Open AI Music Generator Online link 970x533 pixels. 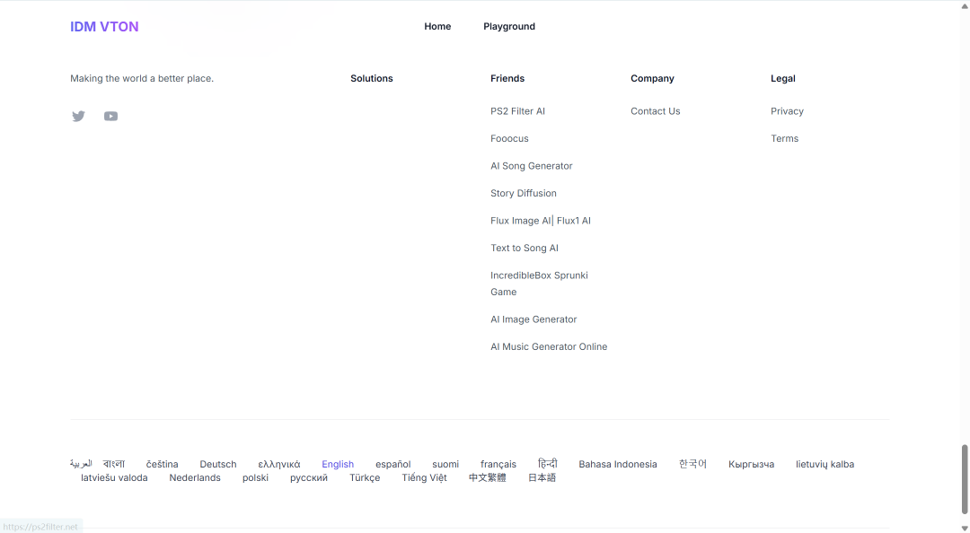[549, 347]
